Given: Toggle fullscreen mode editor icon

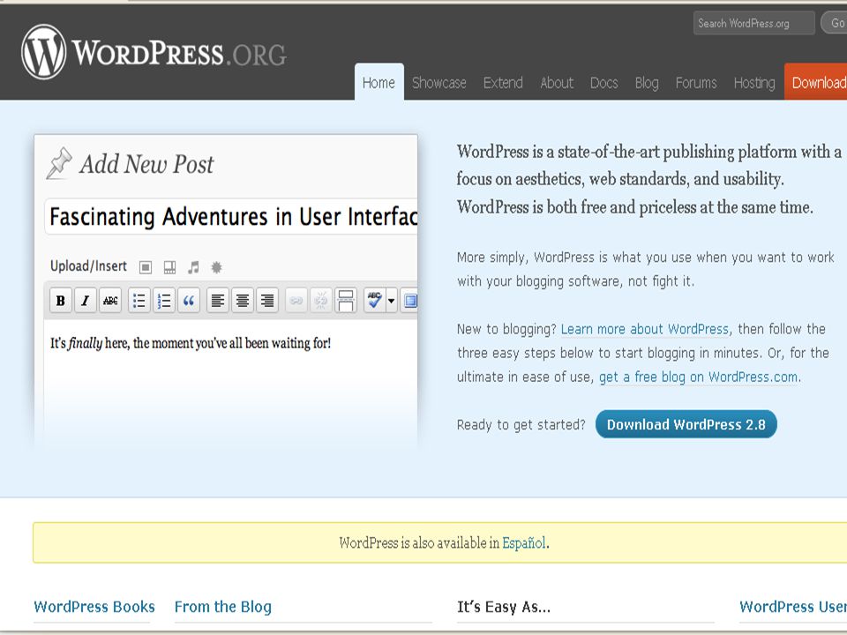Looking at the screenshot, I should coord(409,300).
